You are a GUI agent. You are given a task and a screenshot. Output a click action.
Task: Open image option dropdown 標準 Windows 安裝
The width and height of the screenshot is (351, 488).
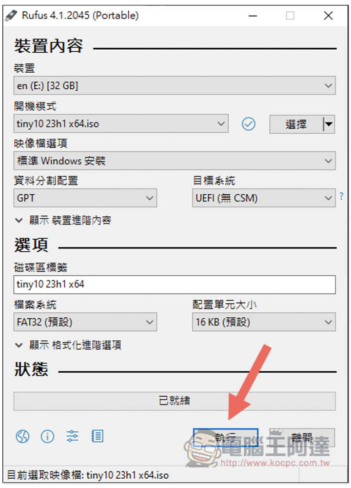[x=175, y=161]
